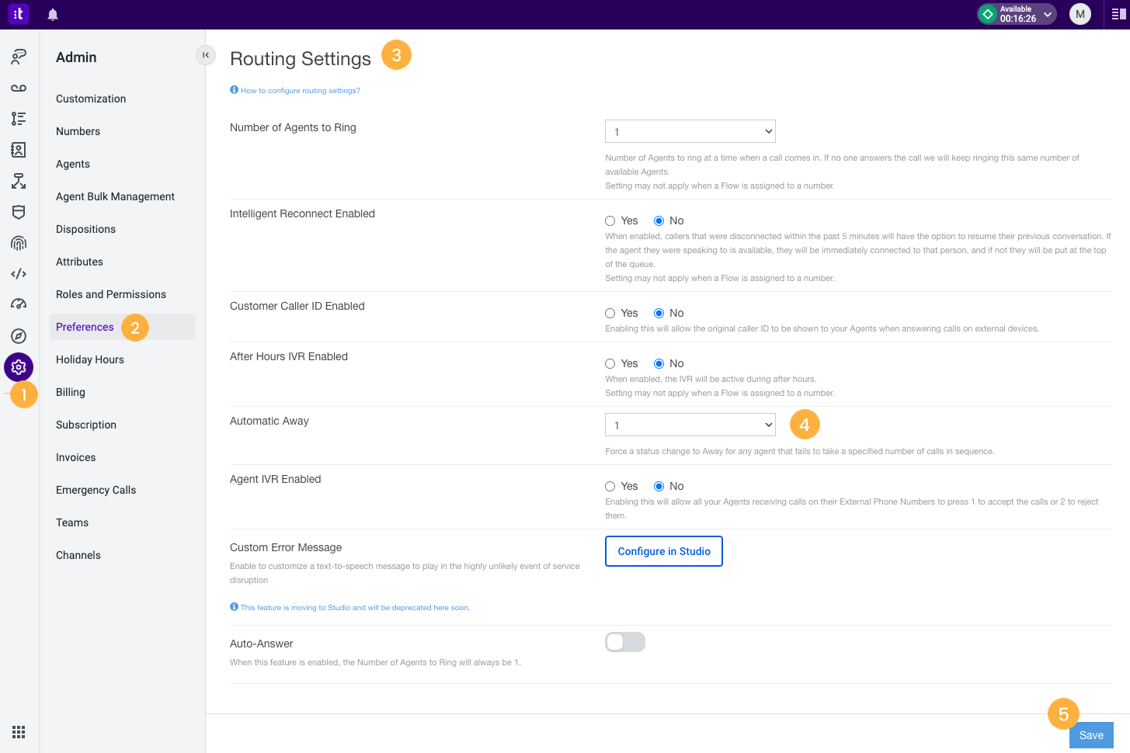This screenshot has width=1130, height=753.
Task: Select No for Intelligent Reconnect Enabled
Action: click(659, 221)
